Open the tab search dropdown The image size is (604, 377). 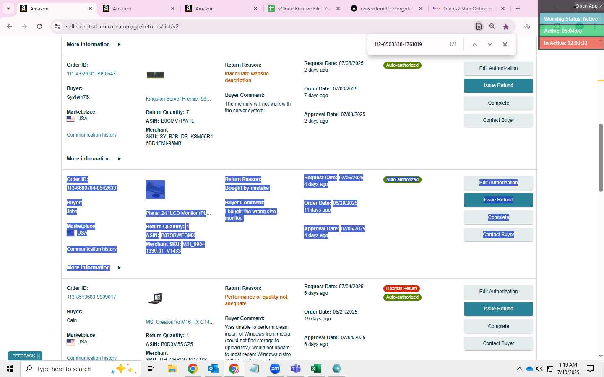pyautogui.click(x=8, y=8)
